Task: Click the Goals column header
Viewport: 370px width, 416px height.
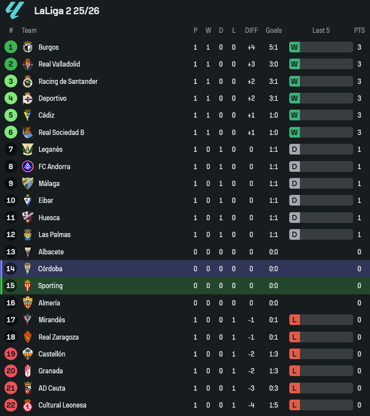Action: pyautogui.click(x=274, y=30)
